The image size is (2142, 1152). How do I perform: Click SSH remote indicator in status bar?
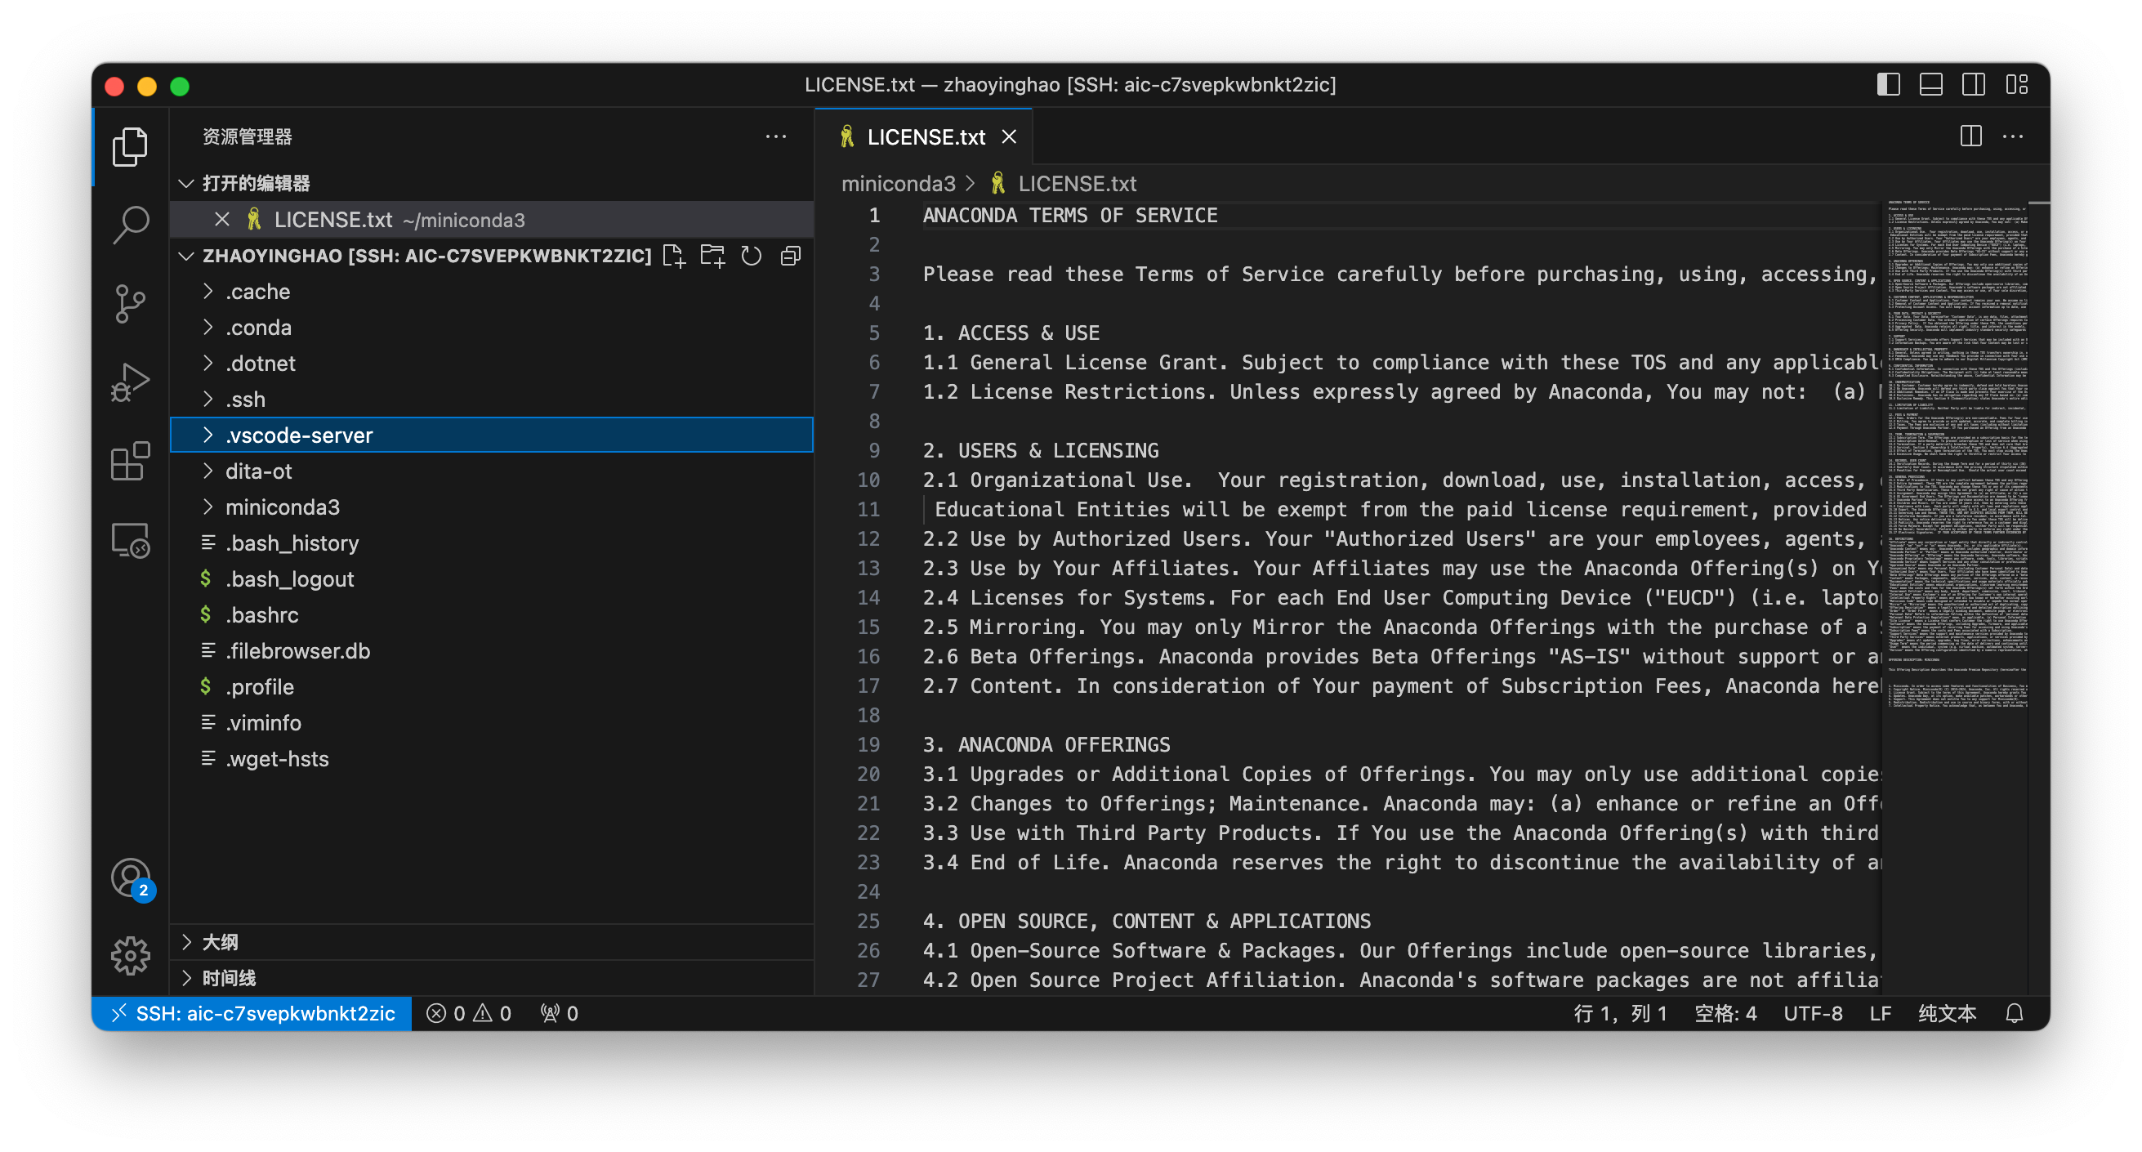(252, 1013)
